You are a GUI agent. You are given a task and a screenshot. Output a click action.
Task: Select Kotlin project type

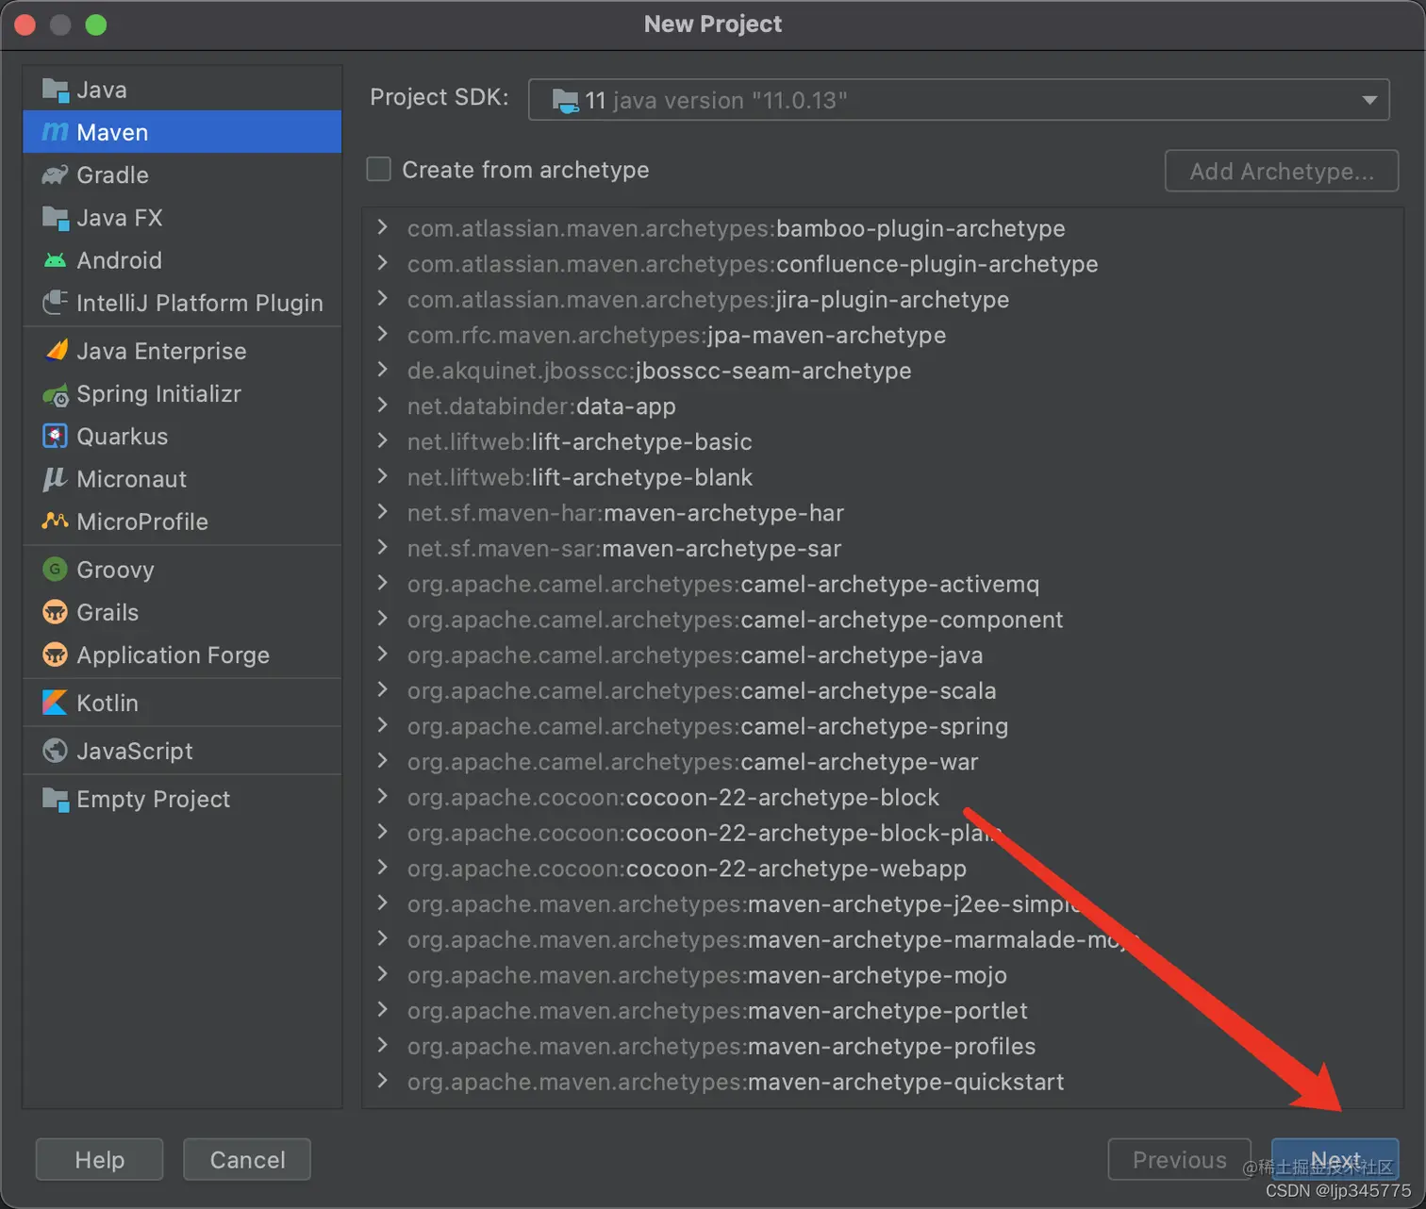182,703
